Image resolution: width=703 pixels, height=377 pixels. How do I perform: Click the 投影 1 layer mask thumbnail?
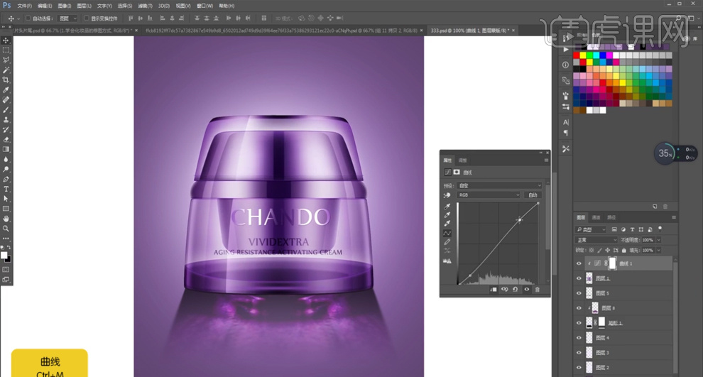coord(601,322)
